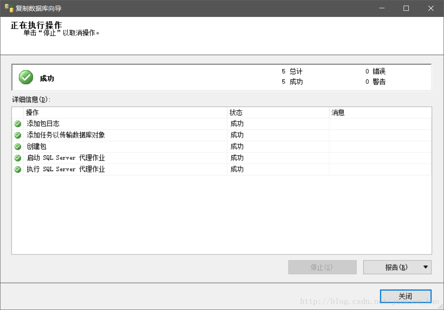Viewport: 444px width, 310px height.
Task: Click the 0 错误 summary text
Action: pyautogui.click(x=375, y=71)
